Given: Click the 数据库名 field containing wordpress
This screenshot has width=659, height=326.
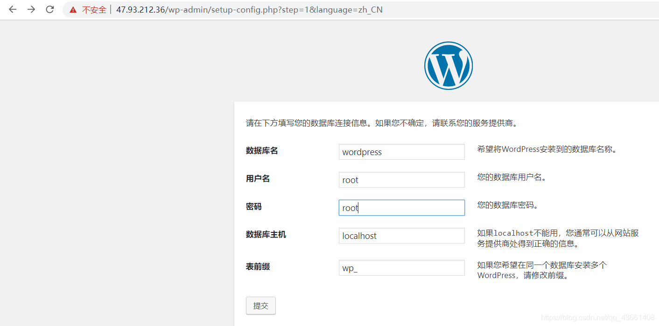Looking at the screenshot, I should (x=402, y=152).
